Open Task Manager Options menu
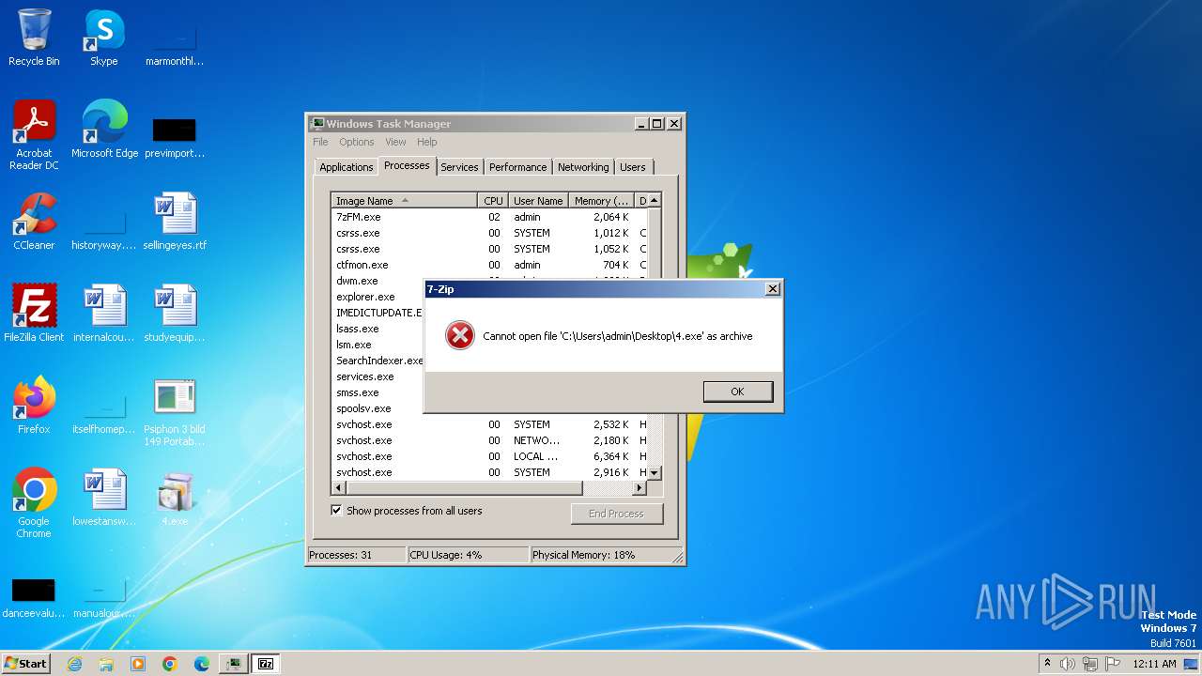The height and width of the screenshot is (676, 1202). pos(357,142)
